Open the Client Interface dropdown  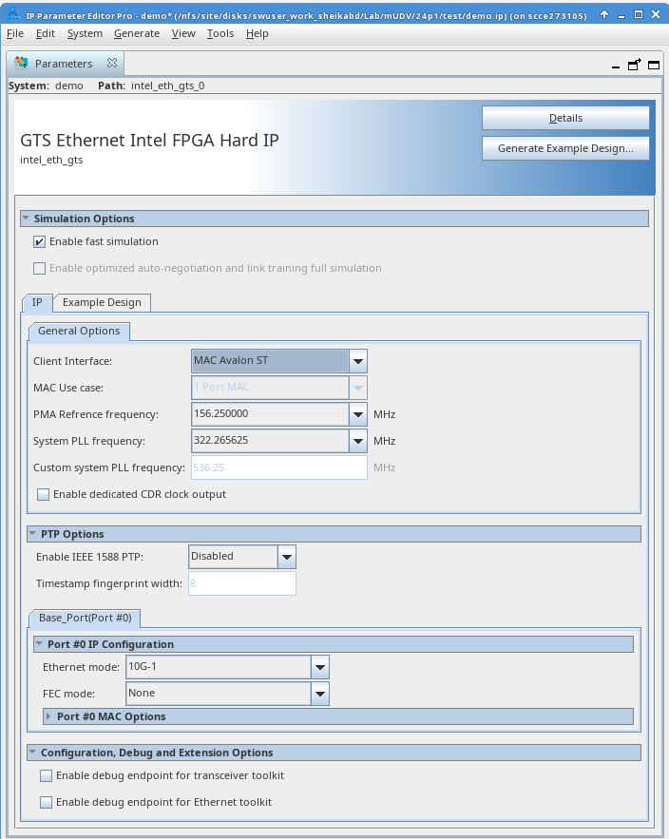click(x=358, y=361)
